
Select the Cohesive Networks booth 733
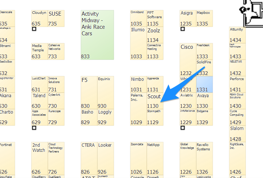click(56, 51)
